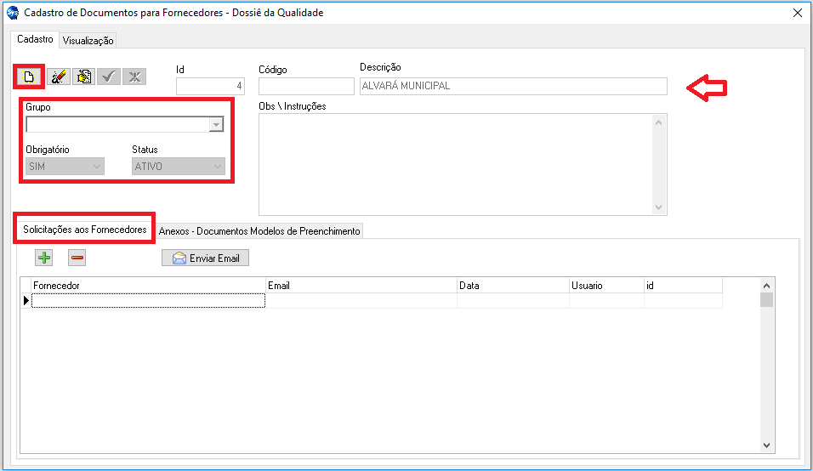Image resolution: width=813 pixels, height=471 pixels.
Task: Select the Solicitações aos Fornecedores tab
Action: coord(85,230)
